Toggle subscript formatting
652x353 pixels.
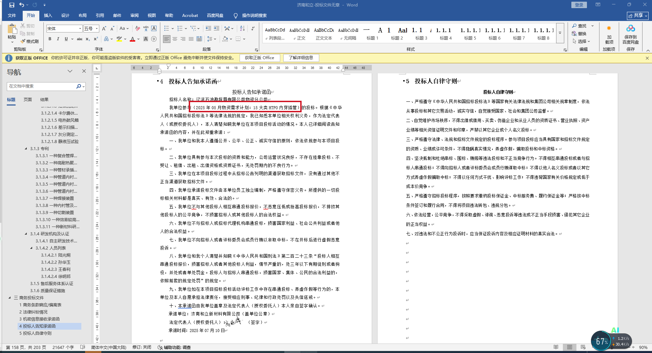click(88, 39)
